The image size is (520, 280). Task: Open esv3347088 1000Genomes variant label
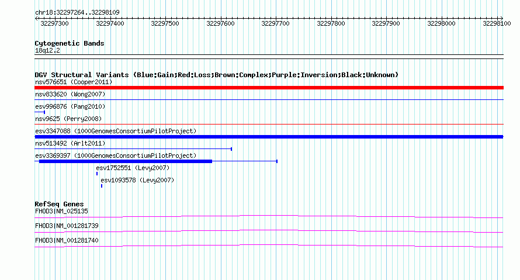pos(116,131)
